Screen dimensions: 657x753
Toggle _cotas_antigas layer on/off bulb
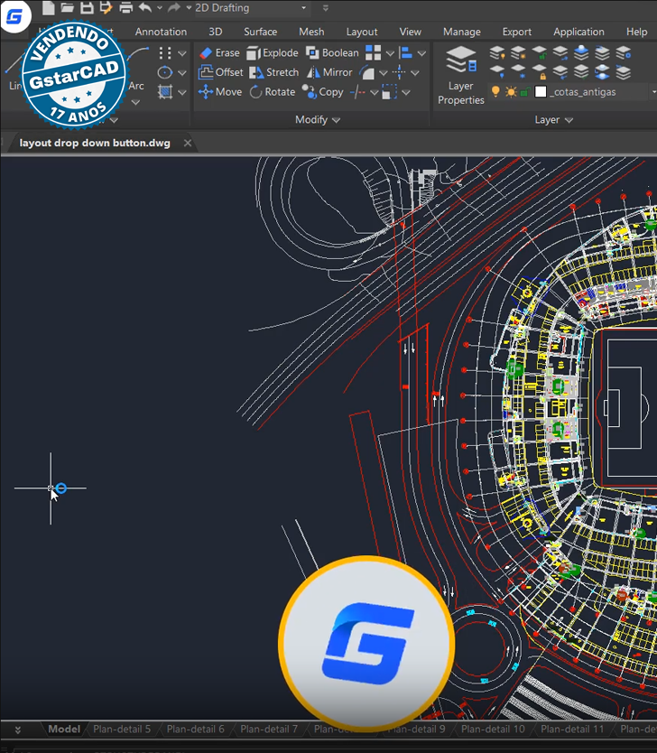pos(495,91)
